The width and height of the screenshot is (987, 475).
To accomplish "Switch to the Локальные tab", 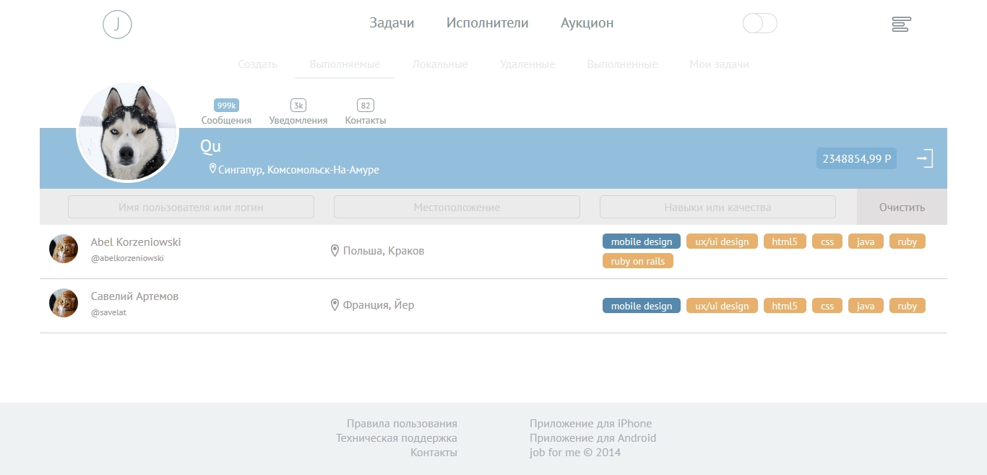I will pos(440,64).
